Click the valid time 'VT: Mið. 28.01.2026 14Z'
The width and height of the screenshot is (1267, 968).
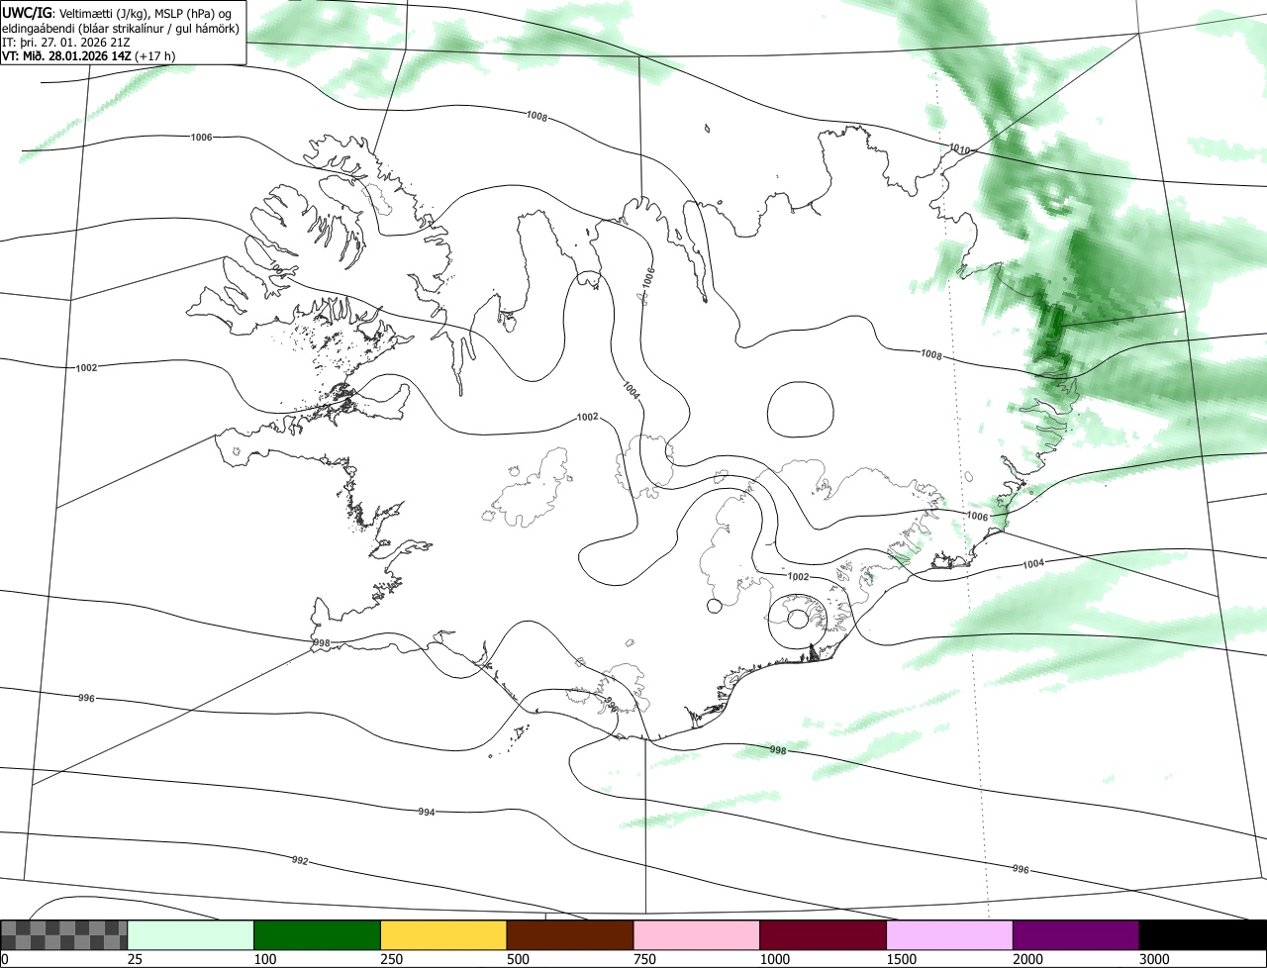tap(67, 55)
